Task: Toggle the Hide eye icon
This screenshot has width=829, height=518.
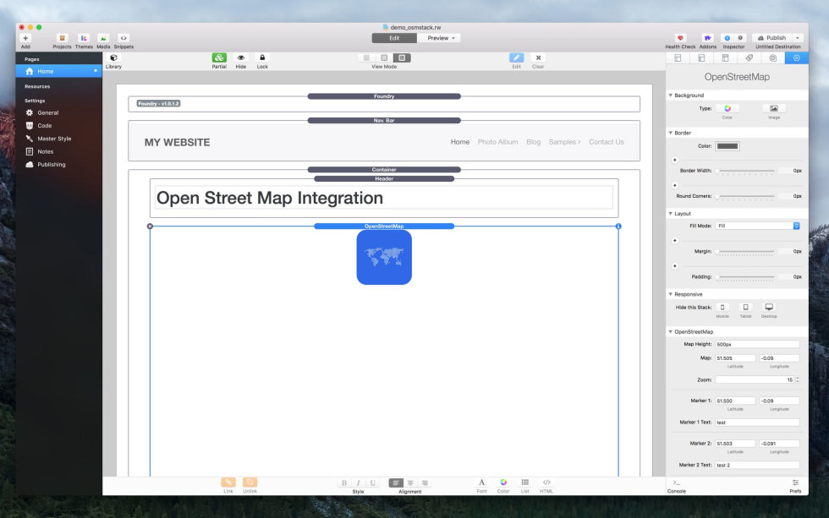Action: tap(240, 57)
